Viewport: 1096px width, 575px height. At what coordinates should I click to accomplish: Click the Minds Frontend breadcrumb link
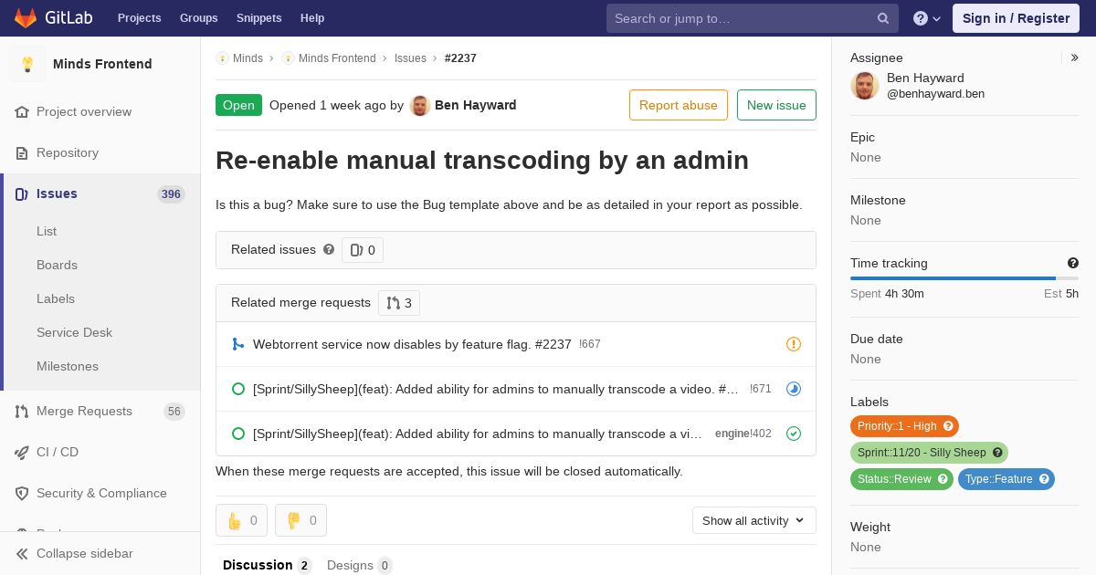(337, 58)
